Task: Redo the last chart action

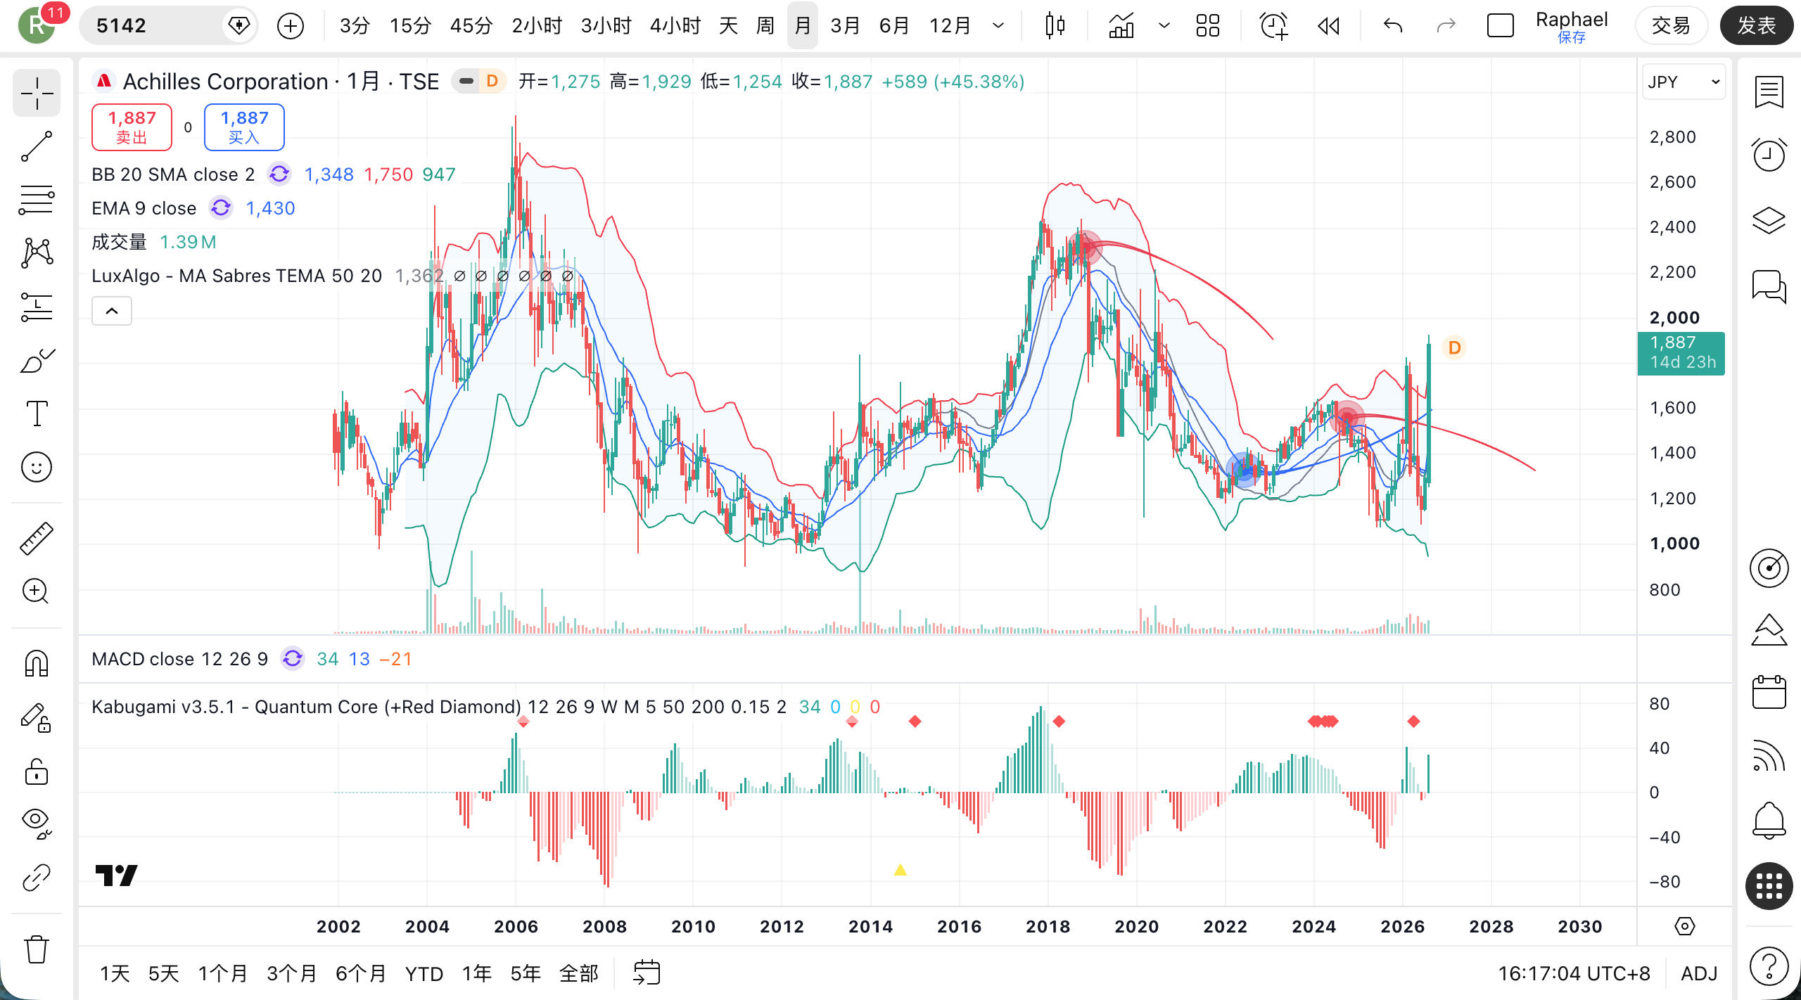Action: 1446,26
